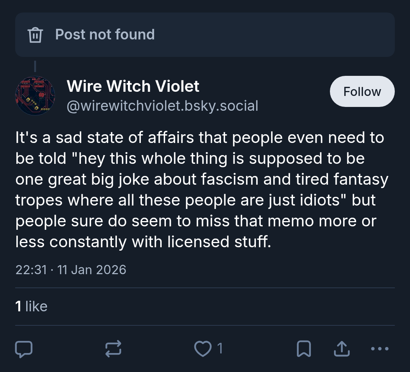Viewport: 410px width, 372px height.
Task: Bookmark this post using the bookmark icon
Action: pos(304,348)
